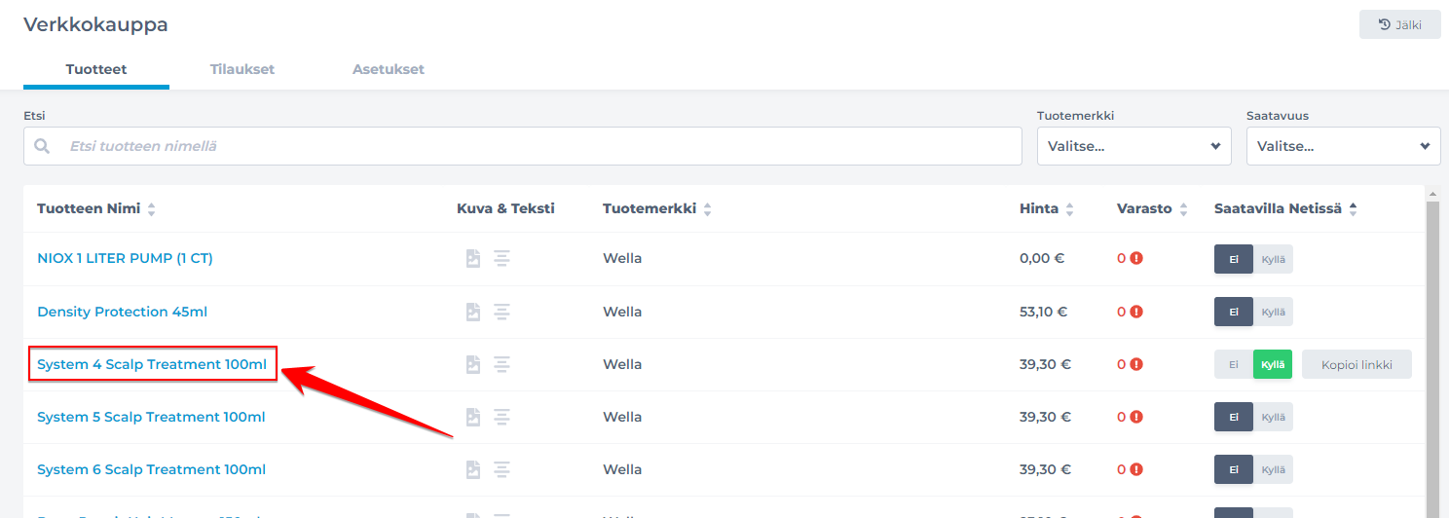
Task: Sort by Saatavilla Netissä column arrows
Action: [x=1353, y=209]
